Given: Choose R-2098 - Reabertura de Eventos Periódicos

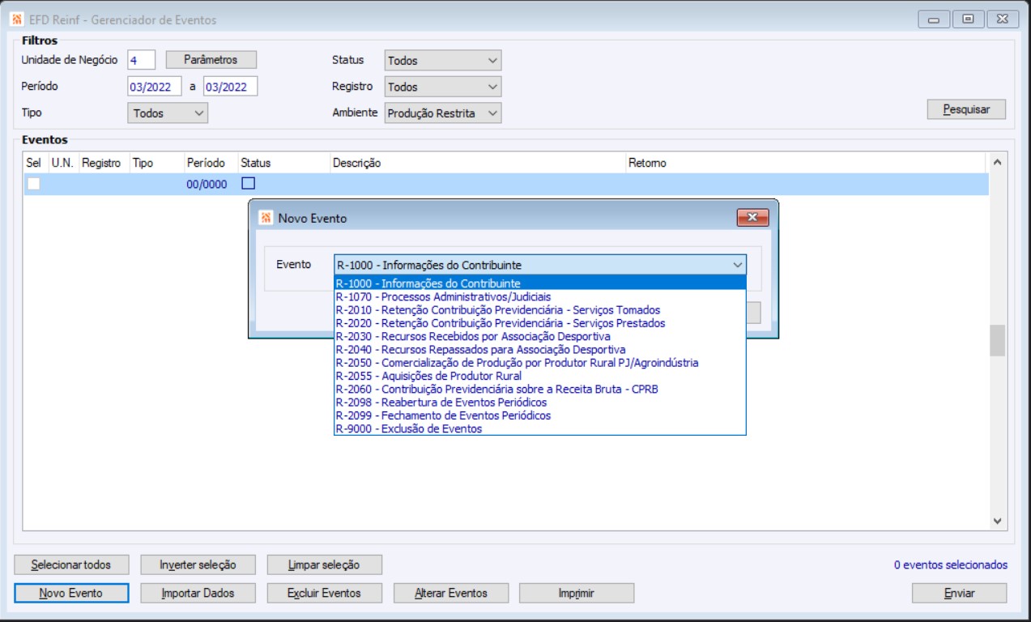Looking at the screenshot, I should pos(540,403).
